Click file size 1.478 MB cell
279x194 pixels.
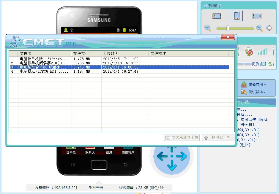tap(82, 59)
